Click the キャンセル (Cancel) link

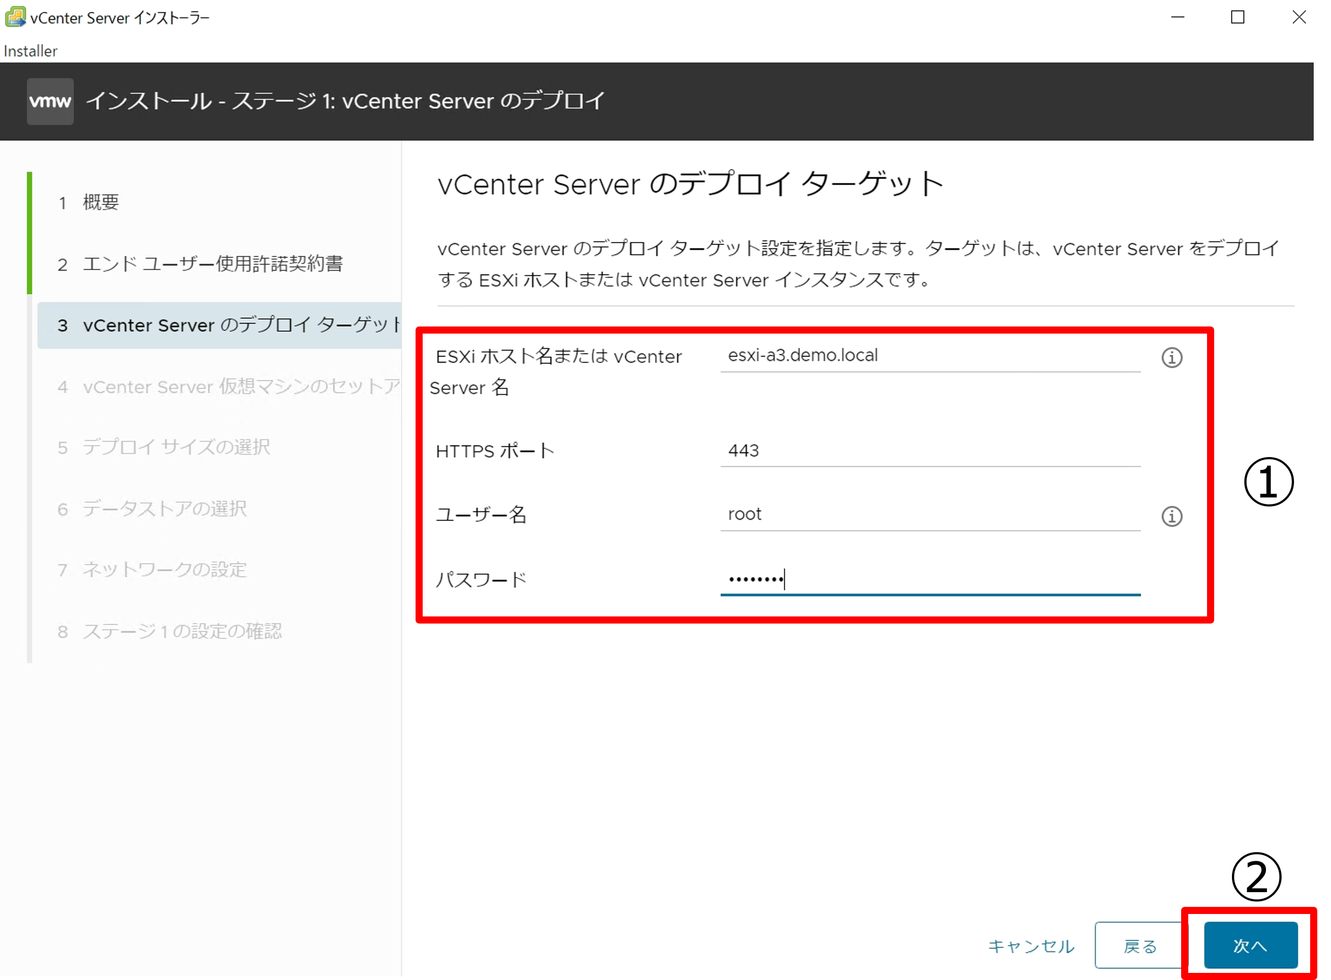[x=1031, y=945]
